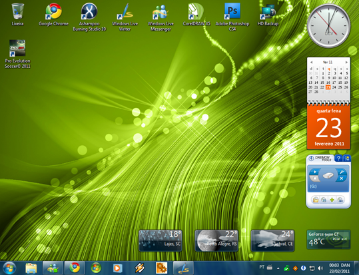Open the Porto Alegre, RS weather gadget

click(216, 240)
